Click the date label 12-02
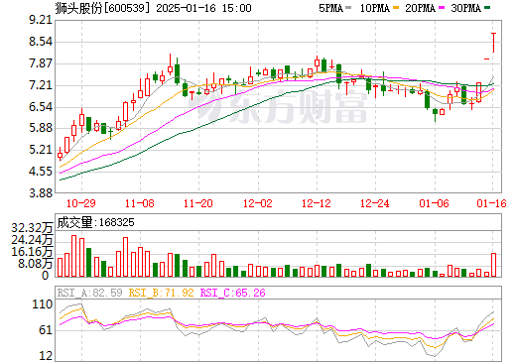The width and height of the screenshot is (516, 362). (258, 203)
